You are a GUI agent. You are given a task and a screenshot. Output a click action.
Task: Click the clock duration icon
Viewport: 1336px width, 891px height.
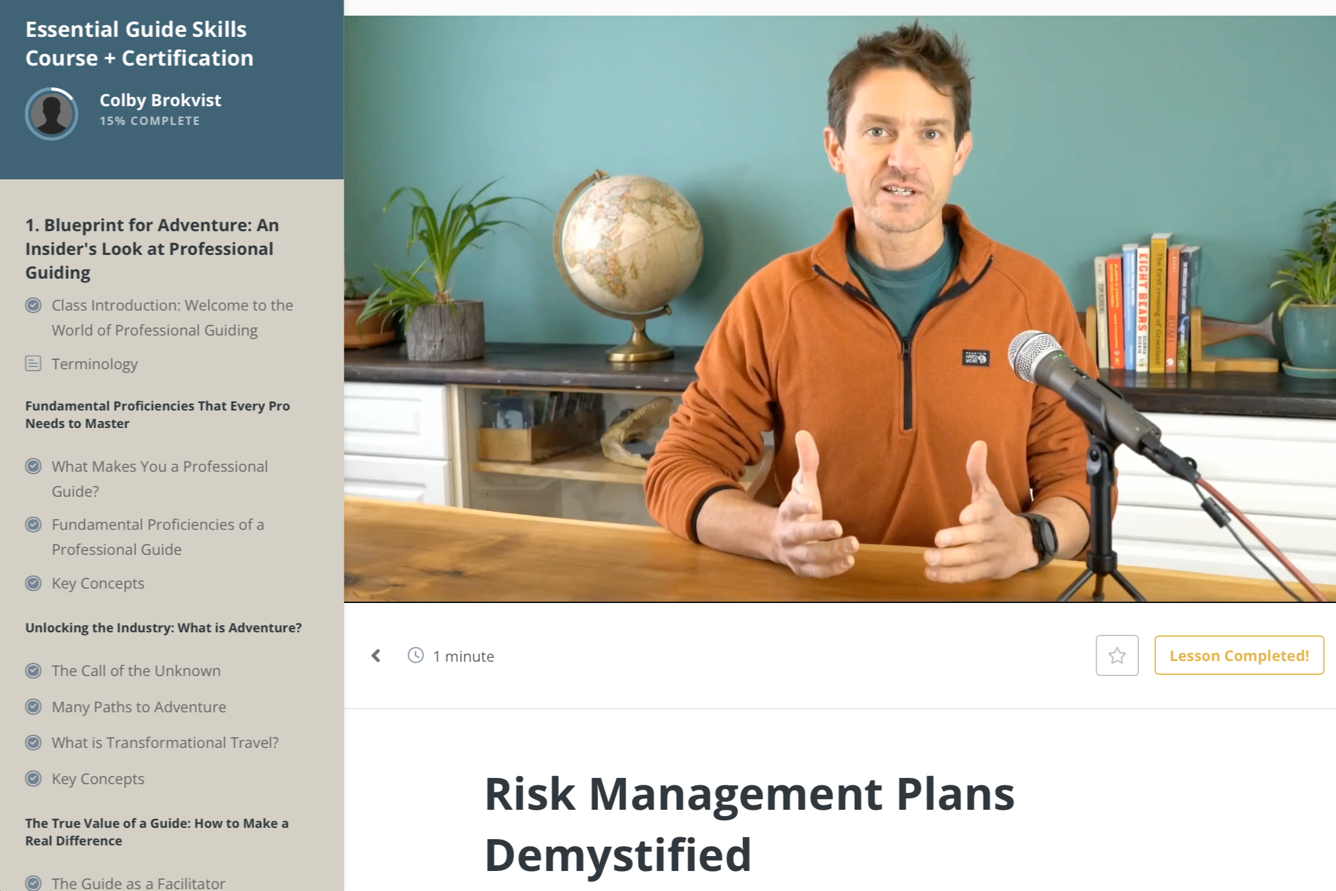[416, 655]
